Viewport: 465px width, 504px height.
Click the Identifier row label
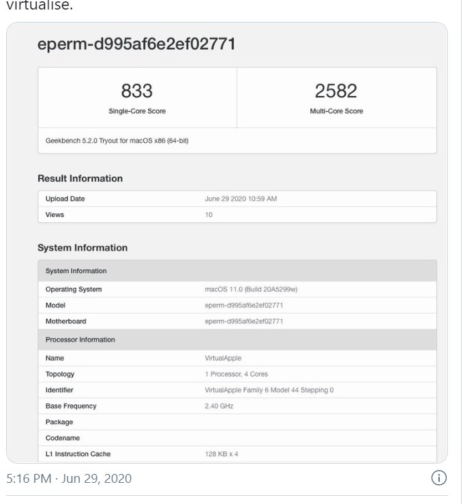pos(59,390)
